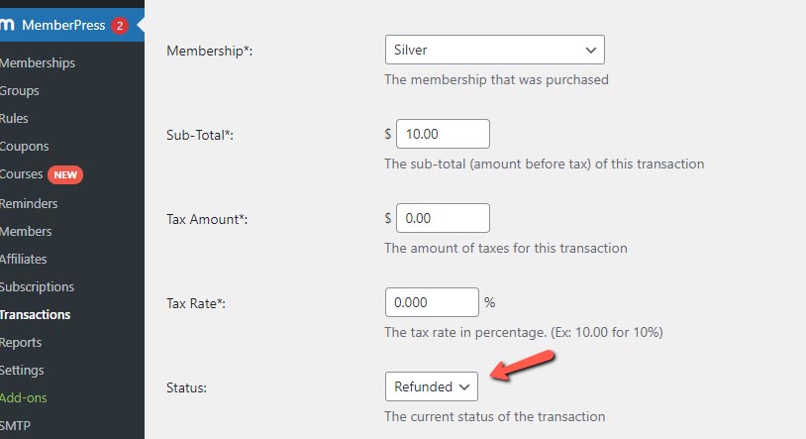Open MemberPress Settings menu item
This screenshot has height=439, width=806.
click(x=22, y=370)
